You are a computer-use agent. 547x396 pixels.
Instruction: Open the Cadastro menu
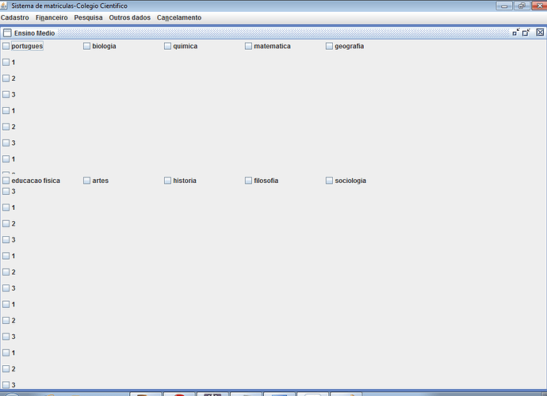point(14,17)
